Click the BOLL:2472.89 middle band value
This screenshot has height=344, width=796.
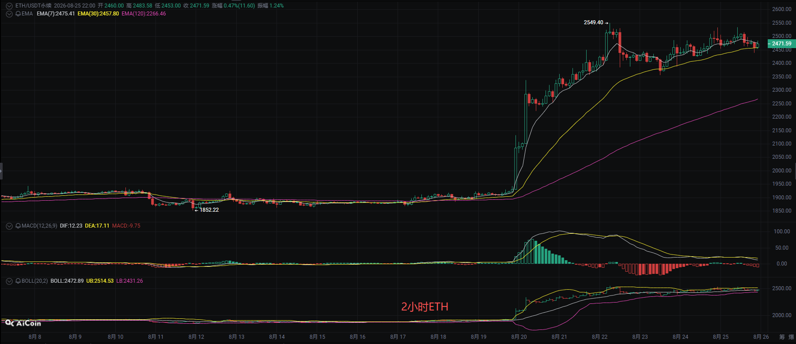67,281
